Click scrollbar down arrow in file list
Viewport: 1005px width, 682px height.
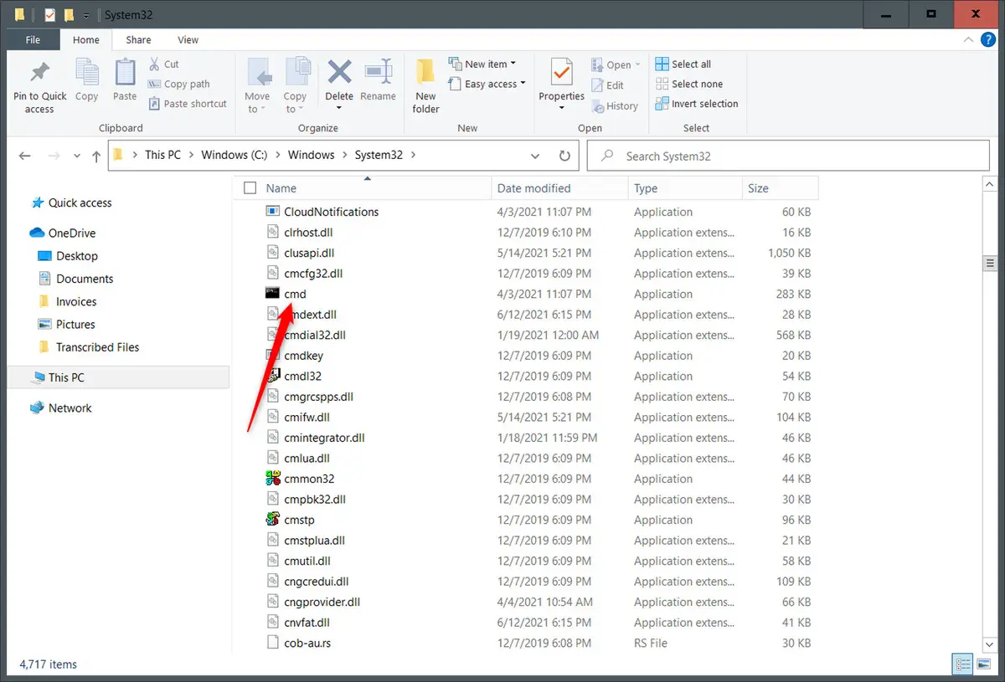pyautogui.click(x=989, y=644)
